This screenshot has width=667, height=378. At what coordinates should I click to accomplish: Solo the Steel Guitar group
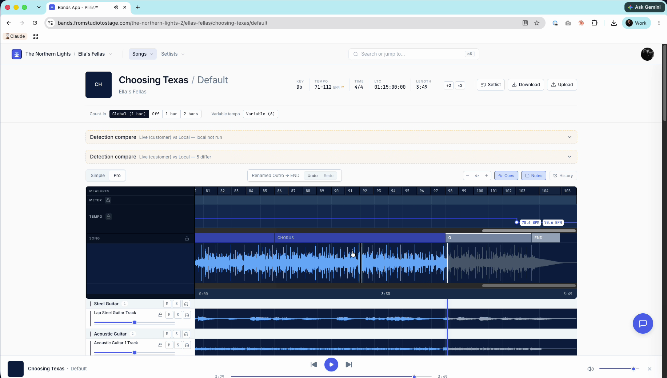click(176, 304)
